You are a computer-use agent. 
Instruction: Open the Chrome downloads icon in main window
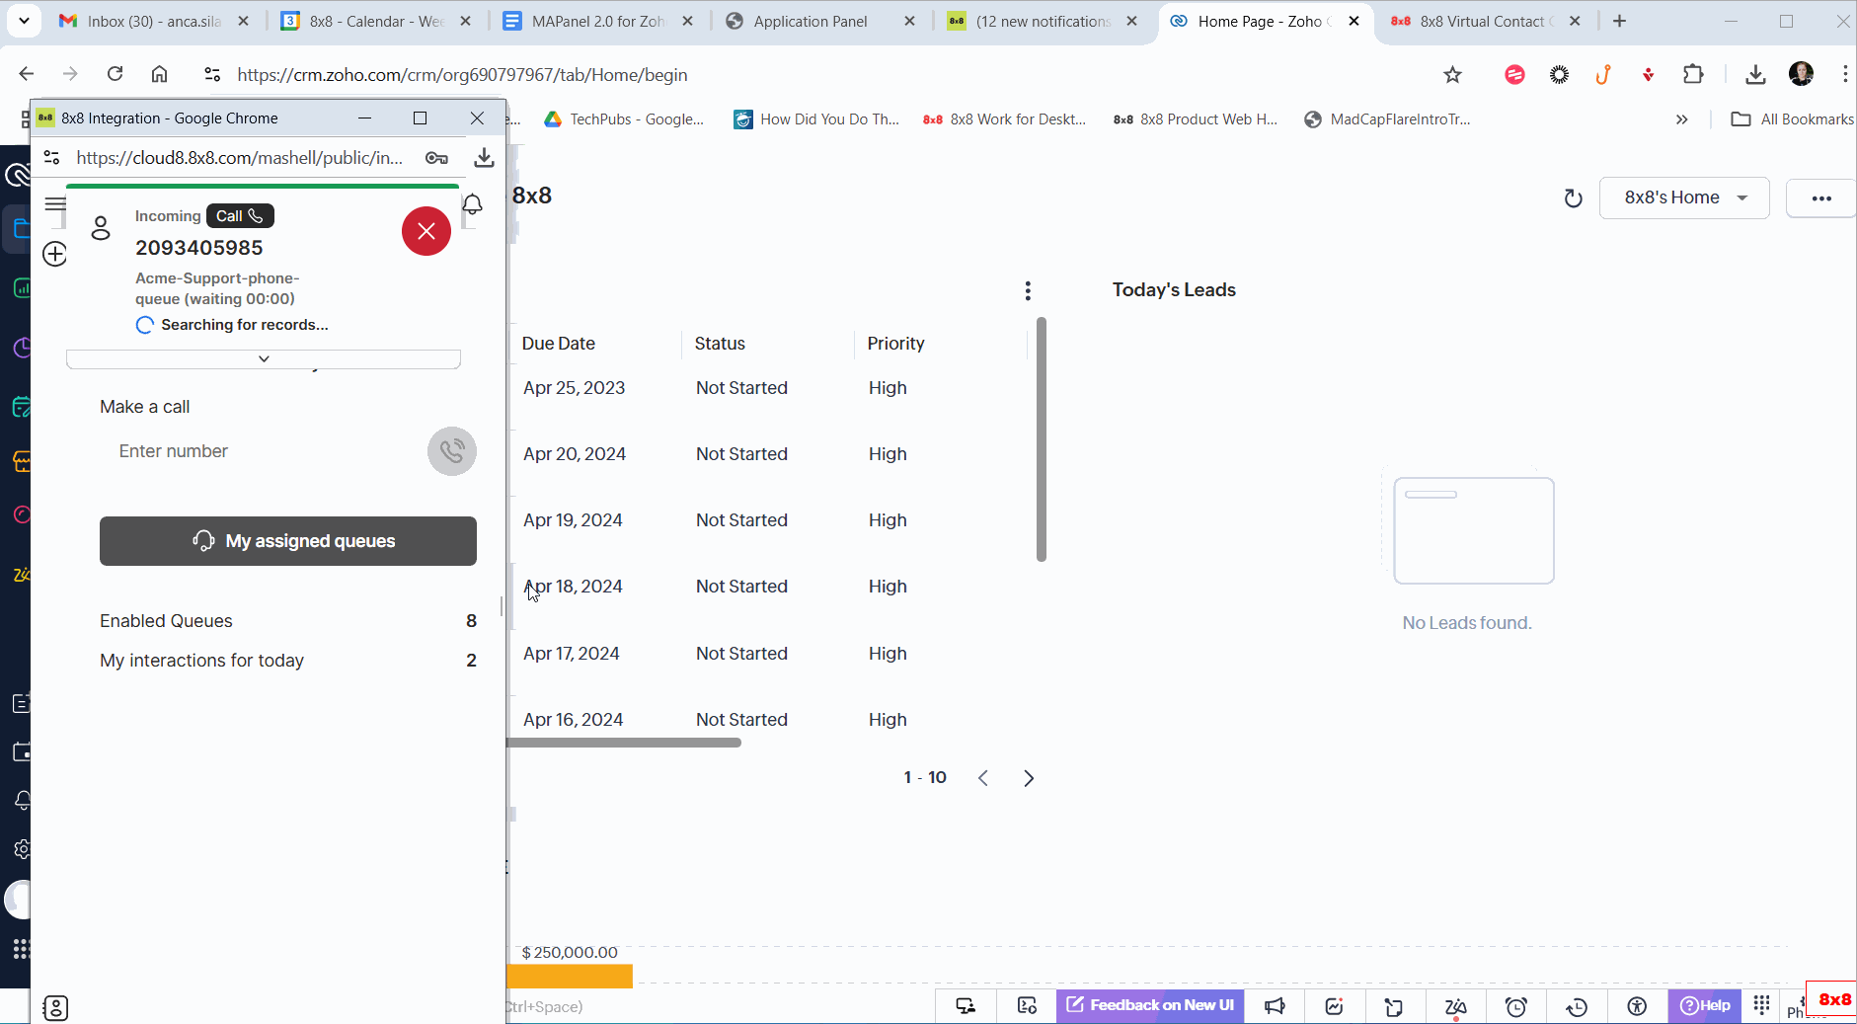[x=1755, y=74]
